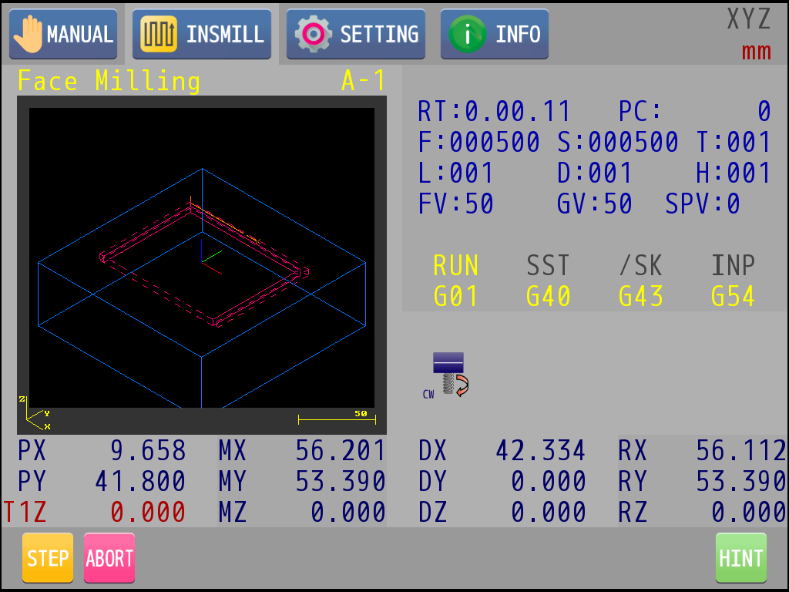Toggle the SST single step indicator

[x=548, y=266]
